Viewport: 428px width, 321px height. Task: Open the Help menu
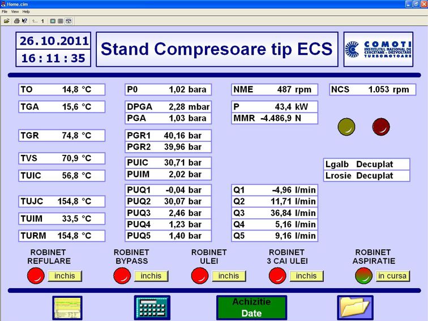click(26, 12)
